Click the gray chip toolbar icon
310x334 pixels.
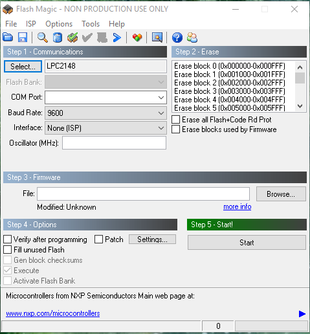pyautogui.click(x=102, y=38)
